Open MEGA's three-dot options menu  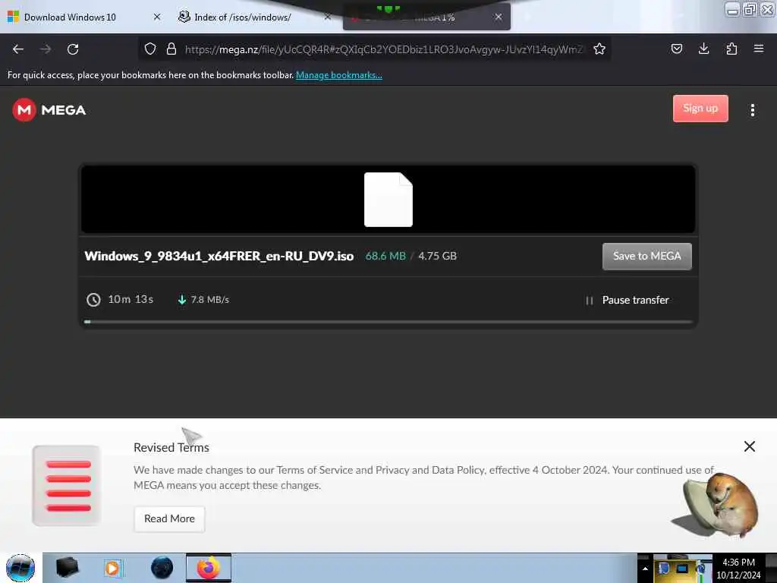pos(752,110)
